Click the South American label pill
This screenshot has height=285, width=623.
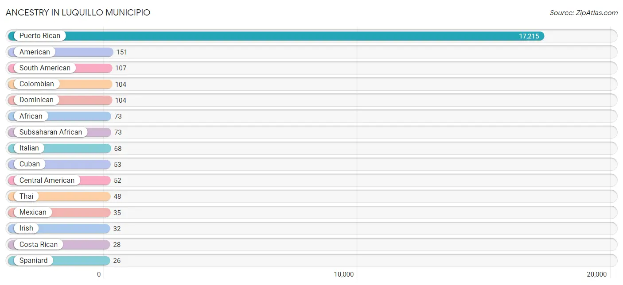click(45, 68)
